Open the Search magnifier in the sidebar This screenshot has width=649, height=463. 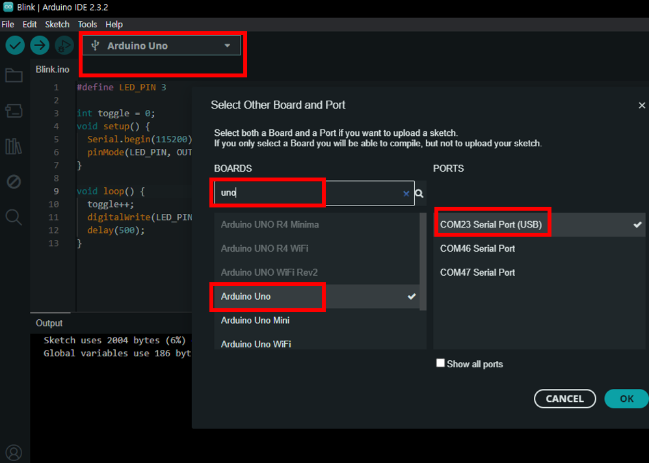pos(14,217)
